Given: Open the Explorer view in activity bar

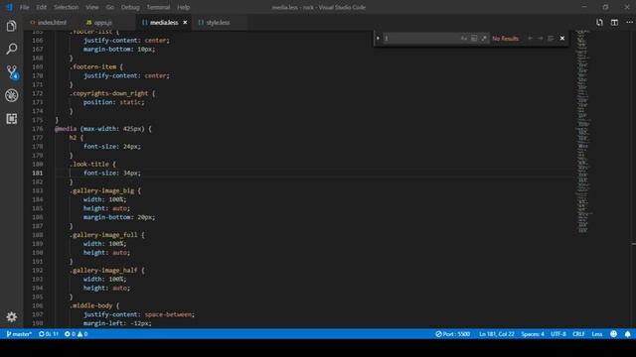Looking at the screenshot, I should click(11, 27).
